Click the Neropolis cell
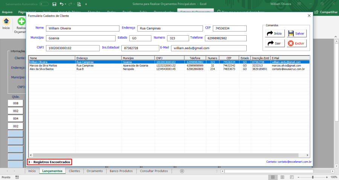The height and width of the screenshot is (180, 339). point(128,69)
